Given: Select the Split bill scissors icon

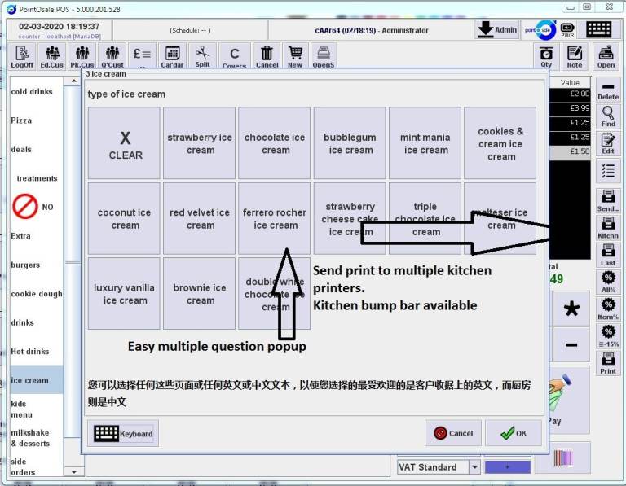Looking at the screenshot, I should coord(202,56).
